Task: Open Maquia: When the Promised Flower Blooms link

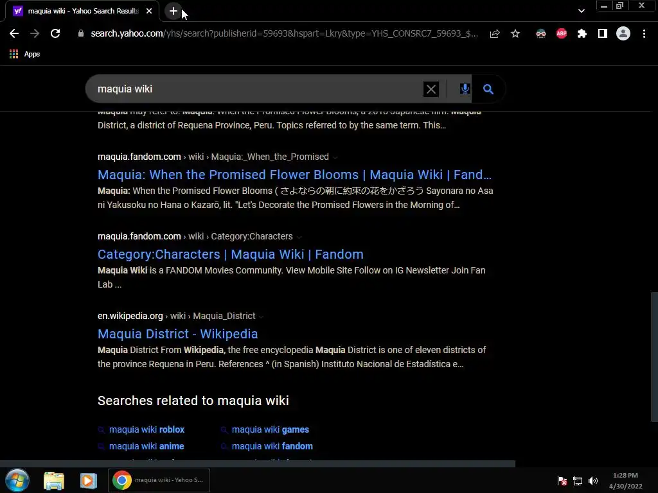Action: 294,175
